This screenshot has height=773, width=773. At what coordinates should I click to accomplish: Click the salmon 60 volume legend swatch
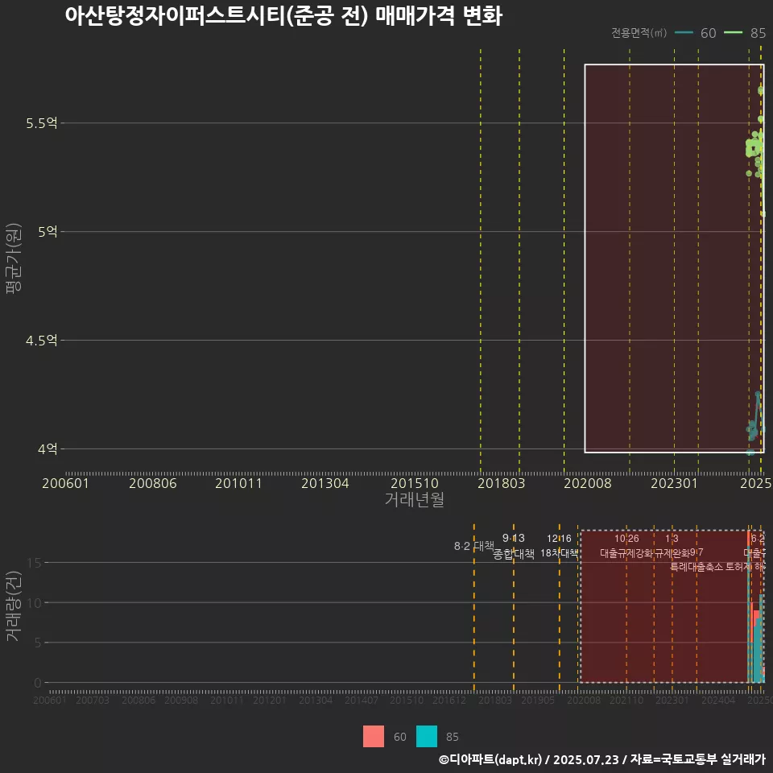click(373, 737)
